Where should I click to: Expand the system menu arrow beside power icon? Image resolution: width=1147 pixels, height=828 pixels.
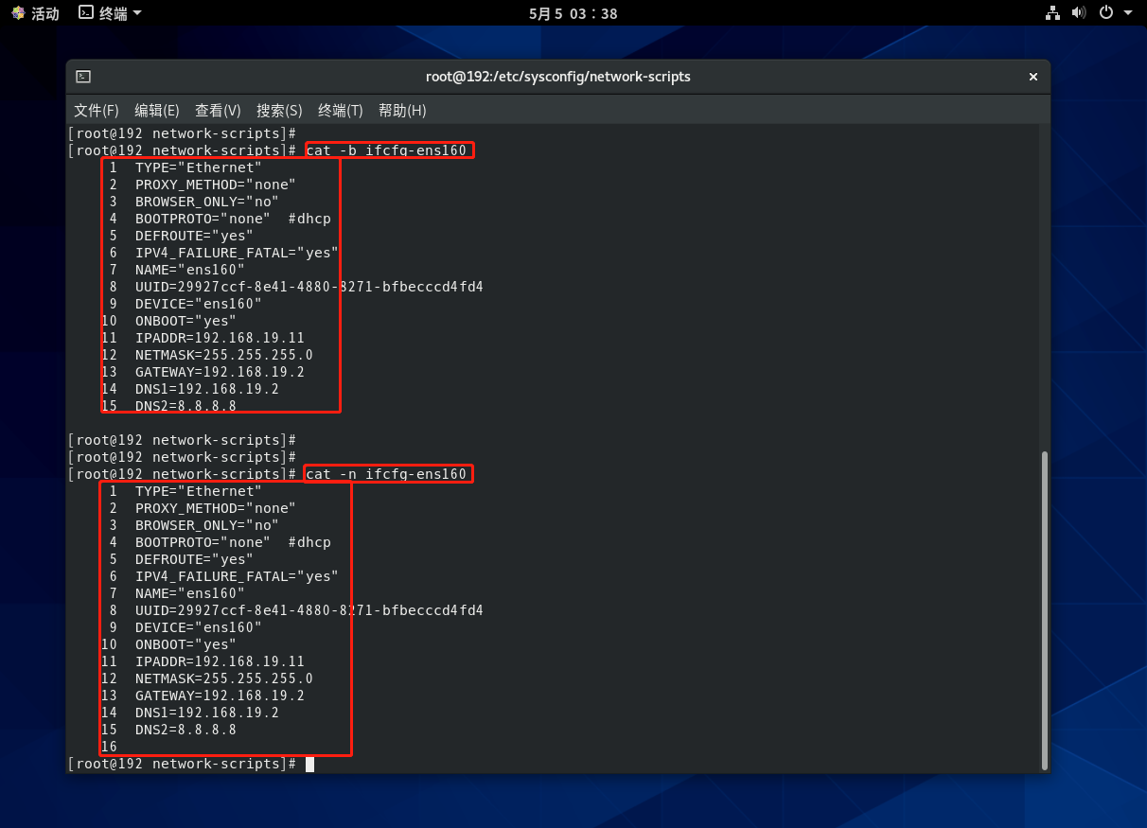[1127, 13]
